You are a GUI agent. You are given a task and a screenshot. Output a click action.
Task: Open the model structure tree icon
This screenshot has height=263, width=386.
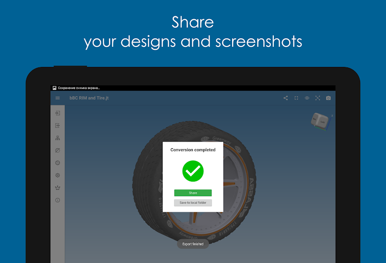coord(58,138)
